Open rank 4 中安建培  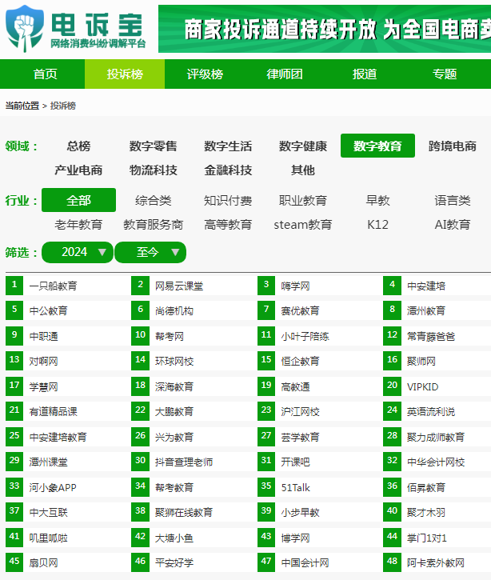click(426, 286)
